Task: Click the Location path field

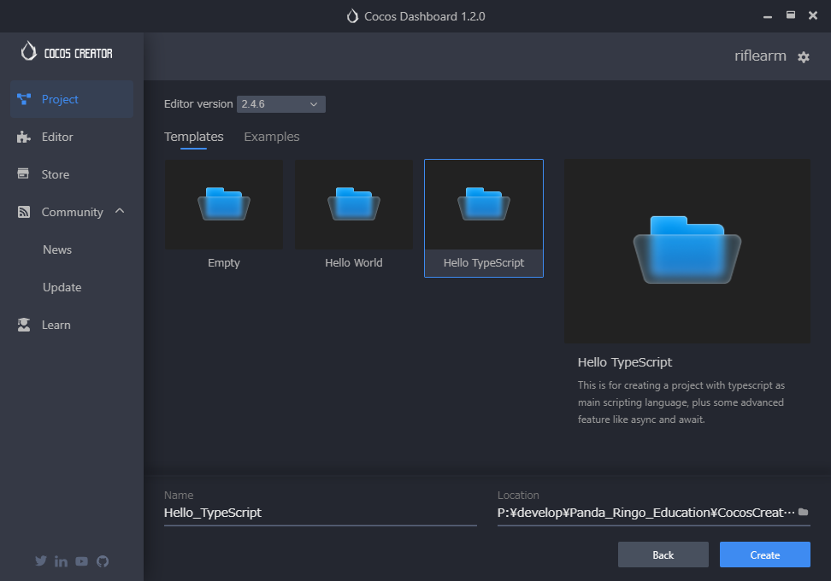Action: 646,513
